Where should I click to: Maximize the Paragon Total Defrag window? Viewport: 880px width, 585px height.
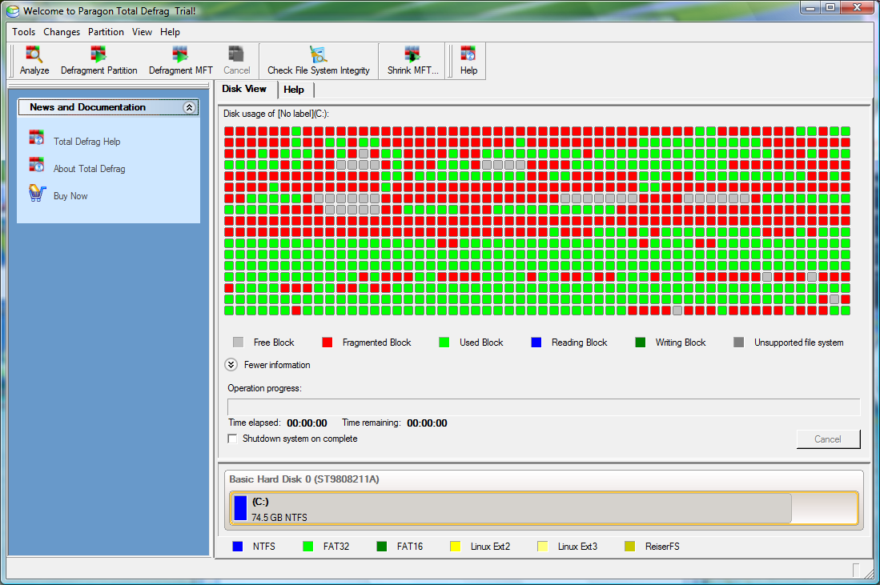tap(830, 7)
